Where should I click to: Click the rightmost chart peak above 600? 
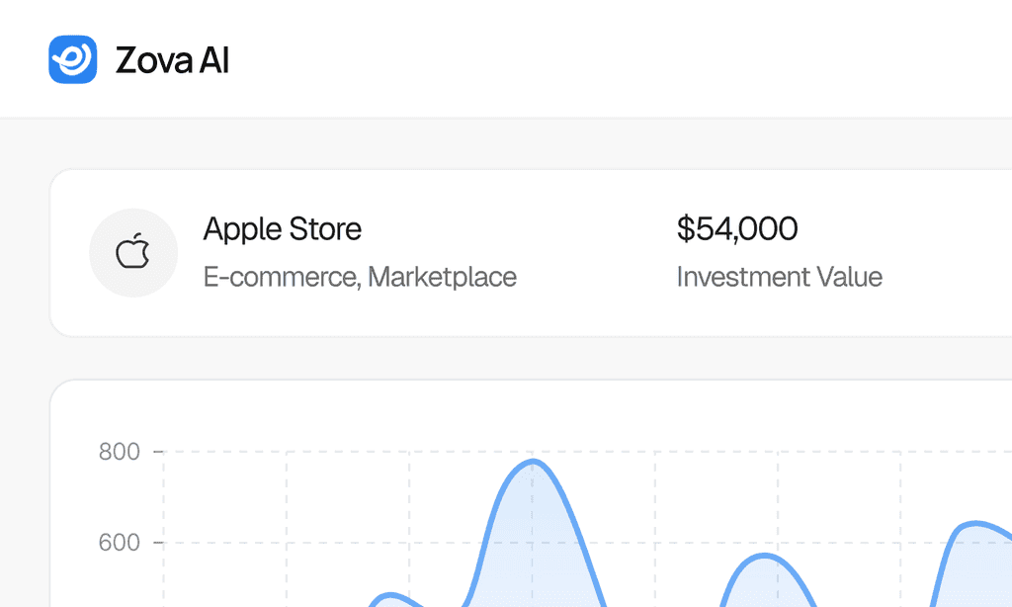click(x=975, y=522)
